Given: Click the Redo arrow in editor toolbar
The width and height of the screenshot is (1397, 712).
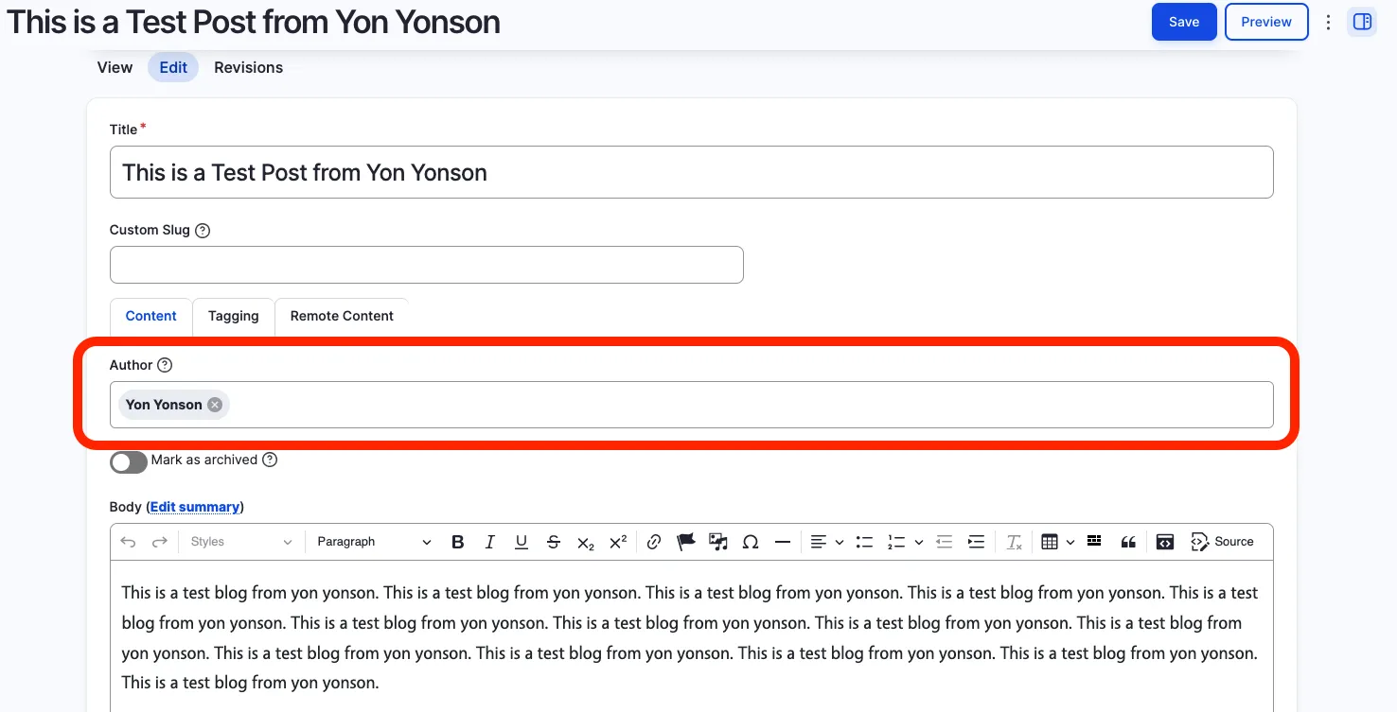Looking at the screenshot, I should pyautogui.click(x=160, y=542).
